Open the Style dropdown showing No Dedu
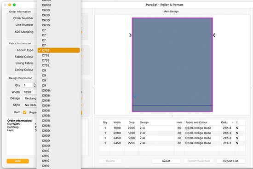Screen dimensions: 253x169 tap(30, 105)
